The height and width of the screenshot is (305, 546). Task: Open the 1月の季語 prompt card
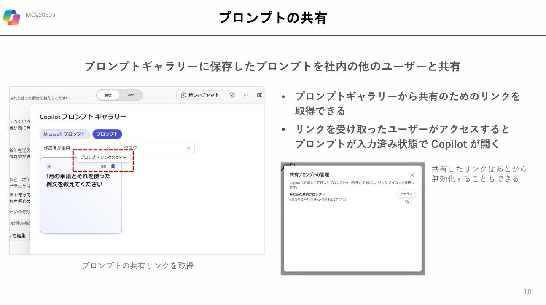click(81, 195)
